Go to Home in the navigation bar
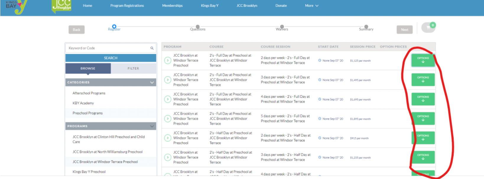The width and height of the screenshot is (484, 179). (x=87, y=6)
